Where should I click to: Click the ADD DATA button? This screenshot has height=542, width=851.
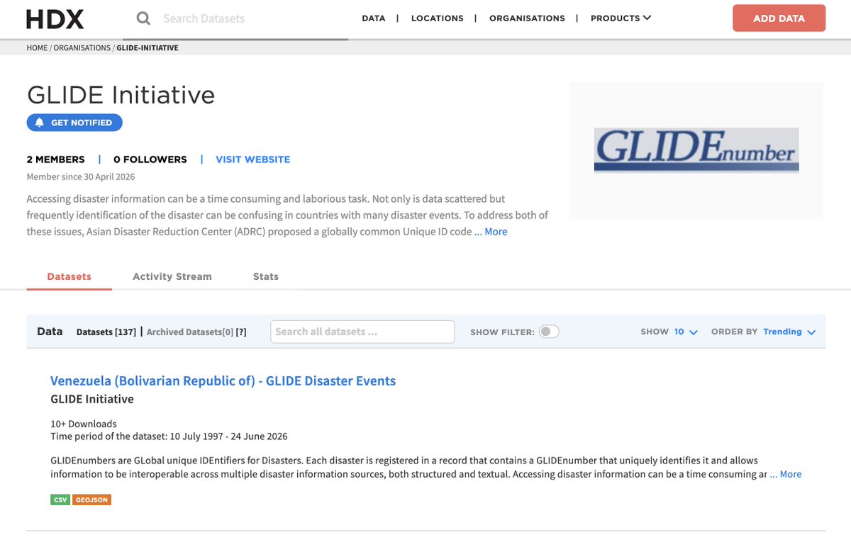779,18
